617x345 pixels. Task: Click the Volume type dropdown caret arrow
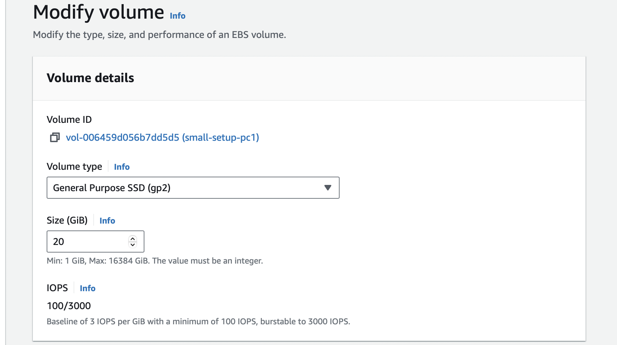point(328,188)
